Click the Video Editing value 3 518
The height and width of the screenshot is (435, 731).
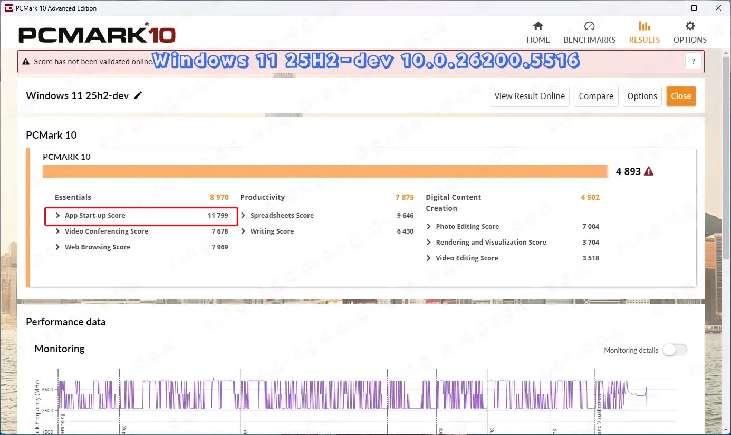pyautogui.click(x=591, y=258)
